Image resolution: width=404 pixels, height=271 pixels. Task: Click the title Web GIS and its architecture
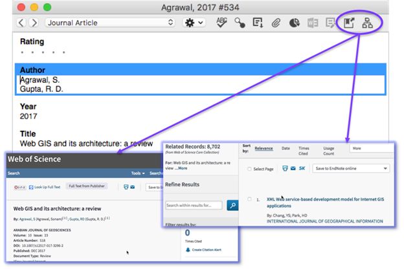86,144
